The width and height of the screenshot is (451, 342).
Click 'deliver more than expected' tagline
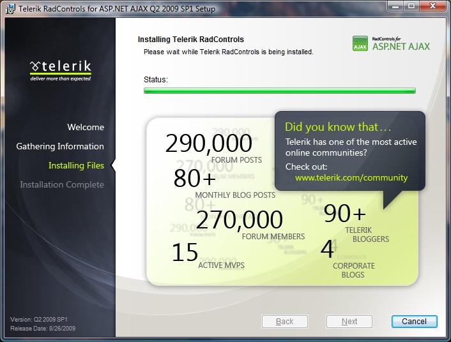pyautogui.click(x=61, y=78)
